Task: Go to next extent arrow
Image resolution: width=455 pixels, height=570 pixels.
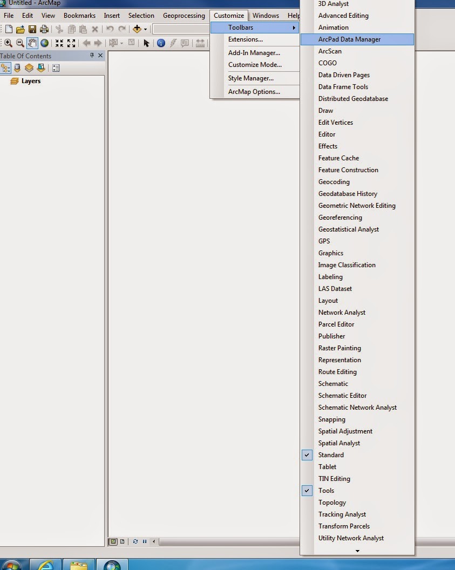Action: point(98,43)
